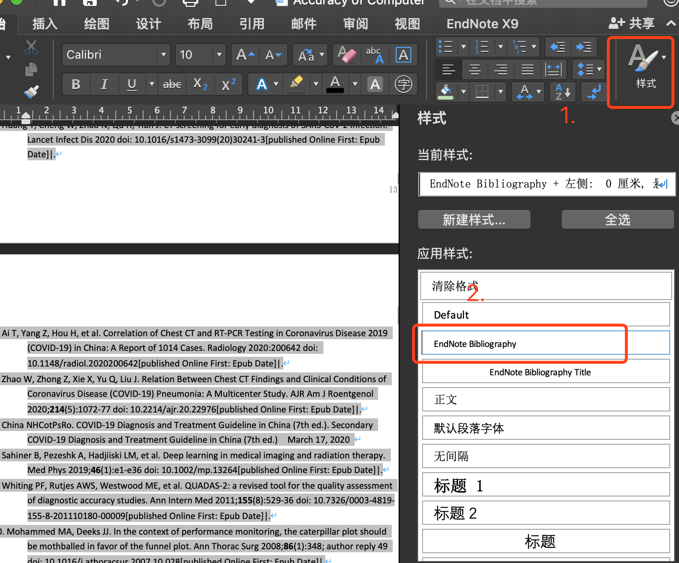Click the 全选 button
Viewport: 679px width, 563px height.
coord(617,219)
